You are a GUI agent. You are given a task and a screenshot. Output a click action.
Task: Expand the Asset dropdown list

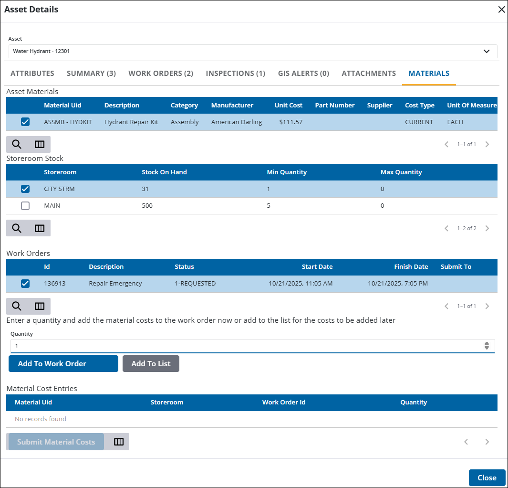[x=487, y=51]
